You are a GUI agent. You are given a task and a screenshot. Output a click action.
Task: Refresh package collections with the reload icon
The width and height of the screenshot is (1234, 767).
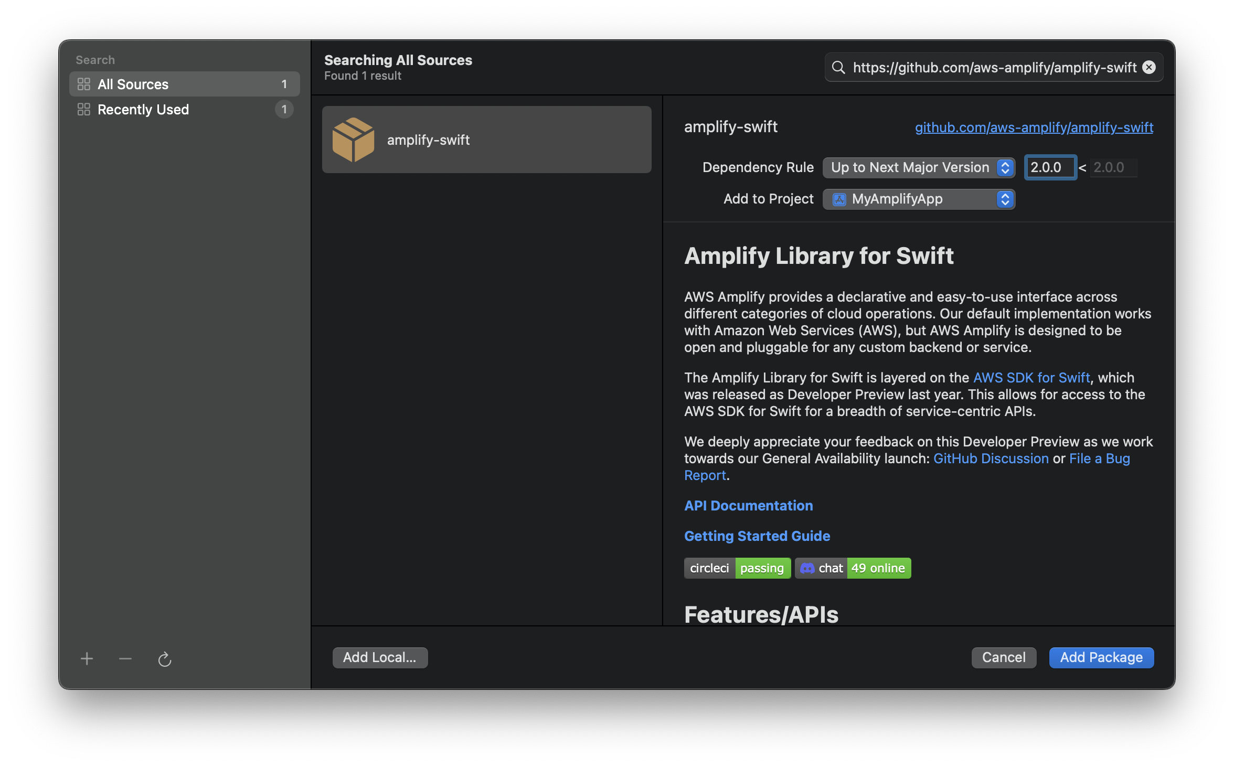(165, 658)
